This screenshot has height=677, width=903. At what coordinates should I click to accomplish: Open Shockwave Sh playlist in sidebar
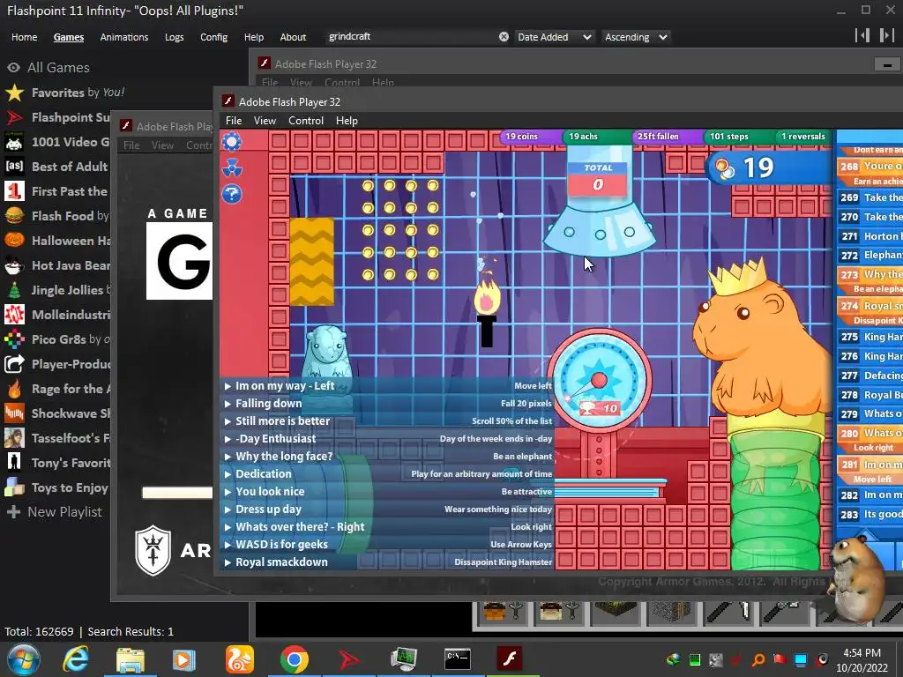coord(14,413)
